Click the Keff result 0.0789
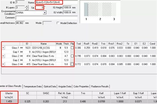The image size is (157, 104). click(101, 101)
